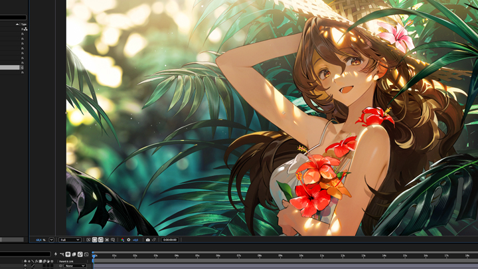Click the +0.0 exposure value
Screen dimensions: 478x269
(135, 240)
